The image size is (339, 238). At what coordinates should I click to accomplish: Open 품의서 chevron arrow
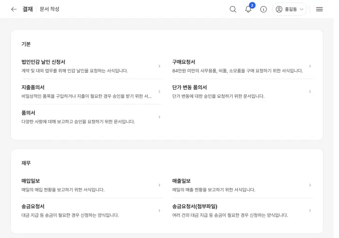tap(159, 117)
